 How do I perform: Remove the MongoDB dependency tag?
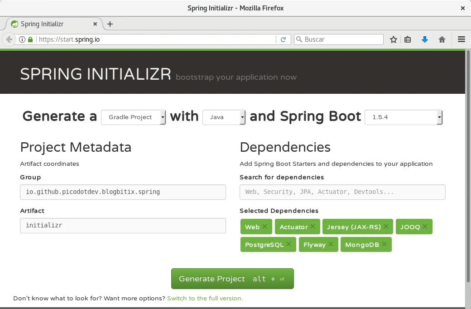click(384, 244)
